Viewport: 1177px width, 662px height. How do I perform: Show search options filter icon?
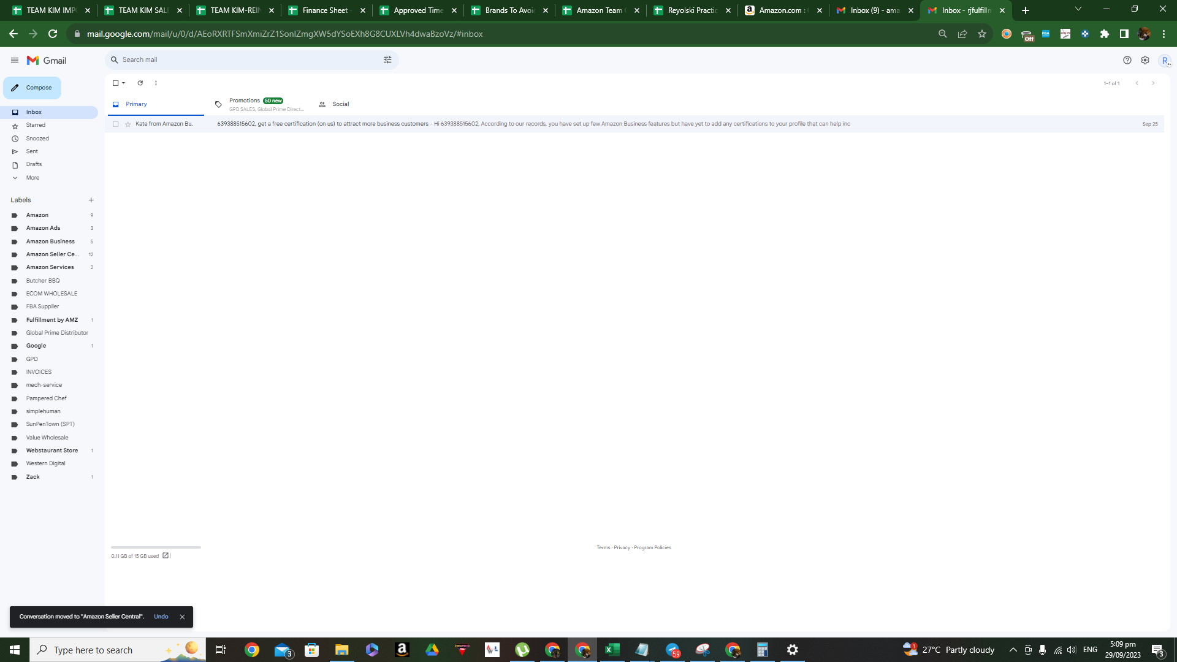tap(387, 59)
